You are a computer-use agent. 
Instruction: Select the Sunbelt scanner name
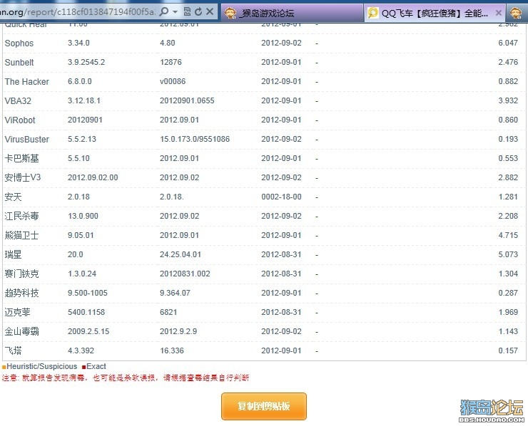pyautogui.click(x=19, y=63)
